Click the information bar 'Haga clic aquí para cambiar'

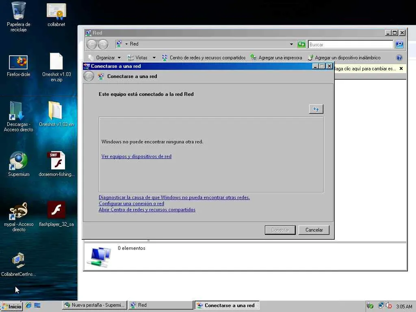coord(365,69)
